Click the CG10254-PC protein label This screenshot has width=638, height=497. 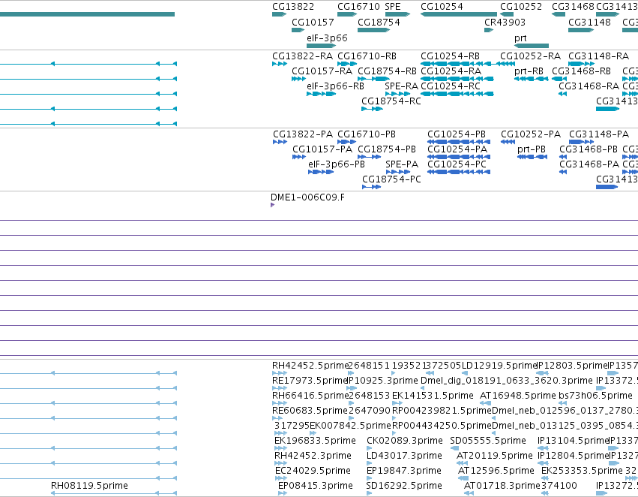pyautogui.click(x=457, y=164)
